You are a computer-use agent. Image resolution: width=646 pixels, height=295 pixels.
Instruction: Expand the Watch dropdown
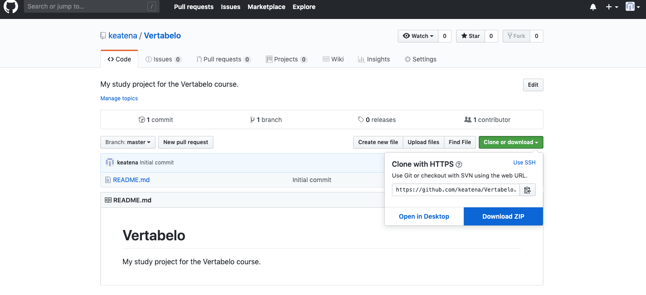click(x=418, y=36)
